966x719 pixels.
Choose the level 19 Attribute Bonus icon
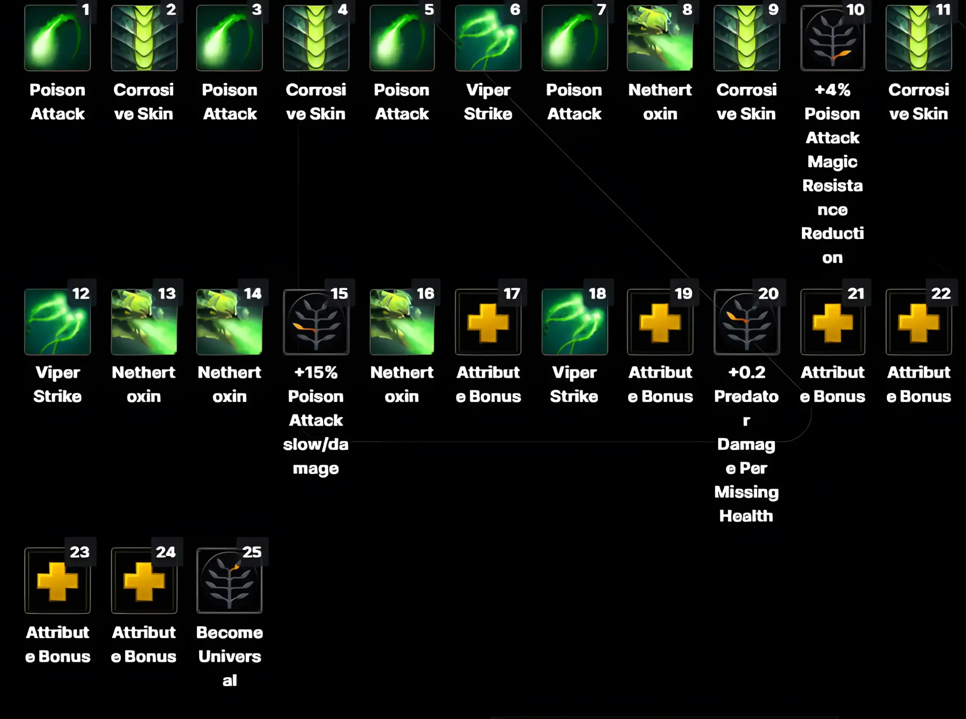click(x=660, y=322)
